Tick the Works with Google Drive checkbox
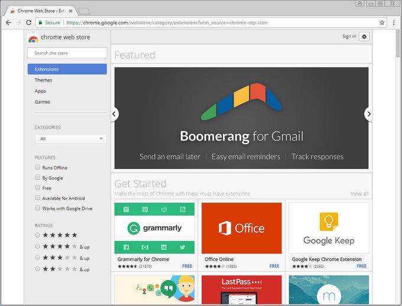This screenshot has height=306, width=402. pos(38,209)
